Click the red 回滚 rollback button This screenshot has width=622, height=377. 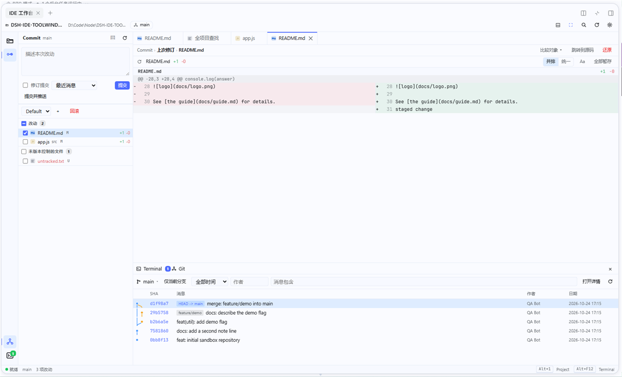74,111
